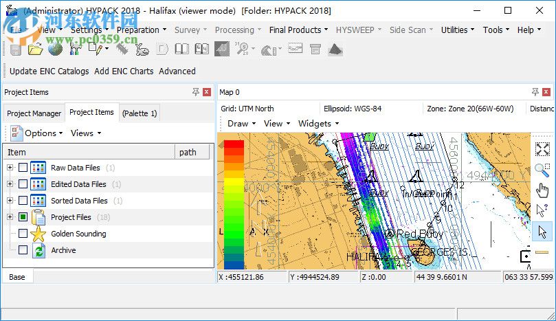Open the Final Products menu
Screen dimensions: 556x321
[298, 30]
